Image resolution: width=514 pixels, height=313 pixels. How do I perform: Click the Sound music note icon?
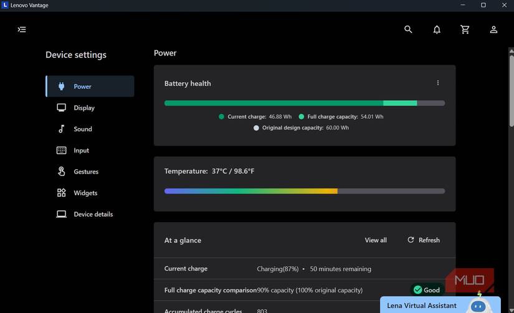(x=61, y=129)
